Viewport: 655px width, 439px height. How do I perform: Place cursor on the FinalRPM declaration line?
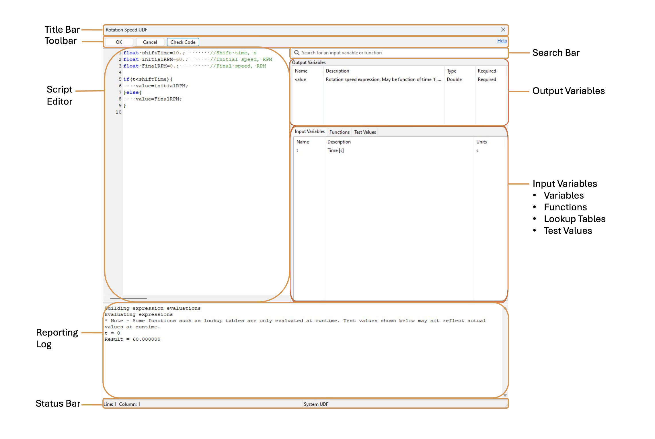coord(194,66)
